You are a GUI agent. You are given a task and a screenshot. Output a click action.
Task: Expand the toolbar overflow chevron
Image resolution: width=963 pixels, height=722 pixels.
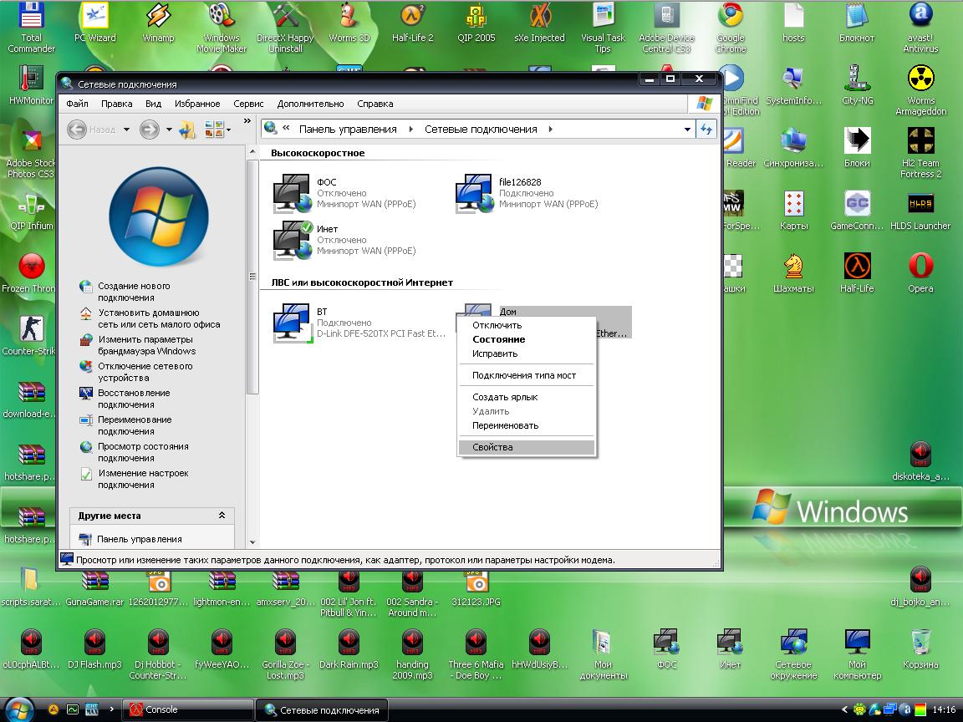247,121
